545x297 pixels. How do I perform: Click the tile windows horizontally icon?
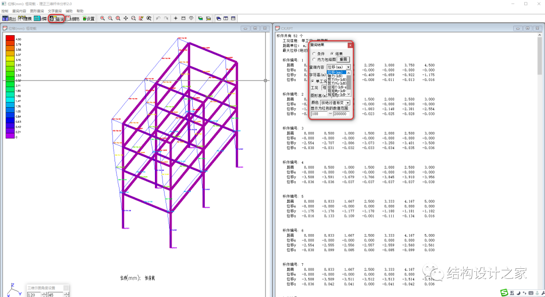coord(233,18)
